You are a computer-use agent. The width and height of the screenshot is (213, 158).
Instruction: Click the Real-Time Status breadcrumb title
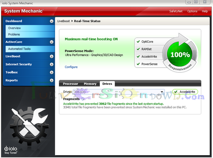87,21
